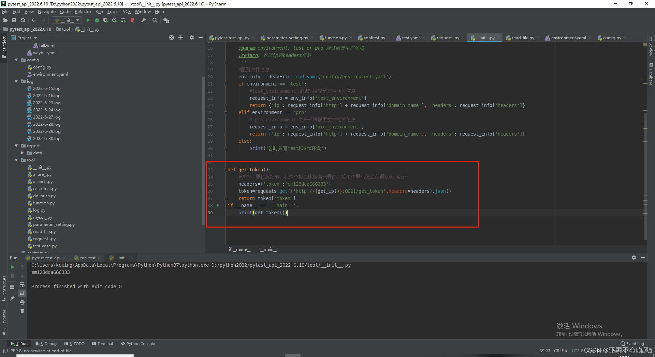This screenshot has width=655, height=357.
Task: Toggle the 2: Favorites side panel
Action: point(4,322)
